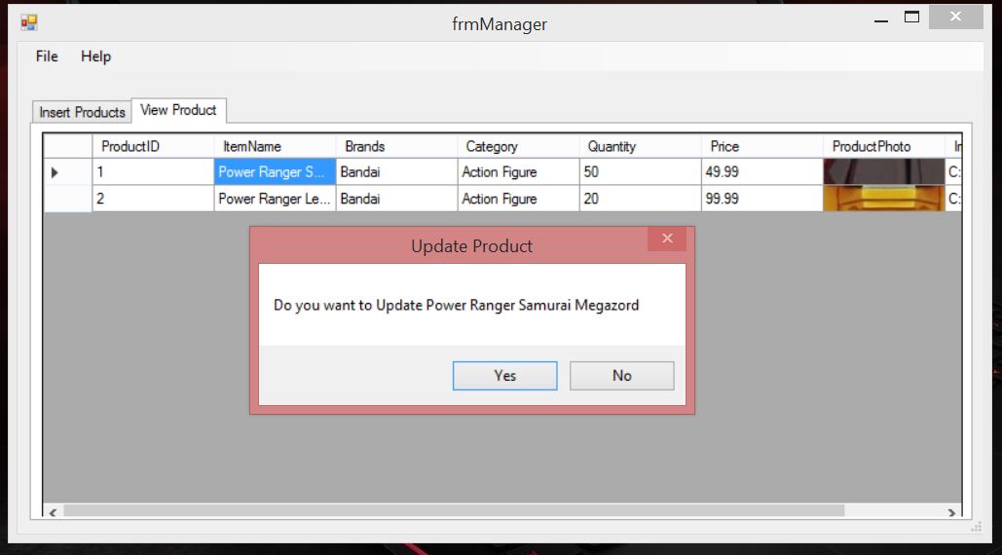The image size is (1002, 555).
Task: Click the Brands column header
Action: [x=365, y=146]
